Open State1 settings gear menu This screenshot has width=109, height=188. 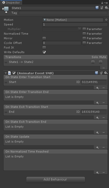point(106,8)
